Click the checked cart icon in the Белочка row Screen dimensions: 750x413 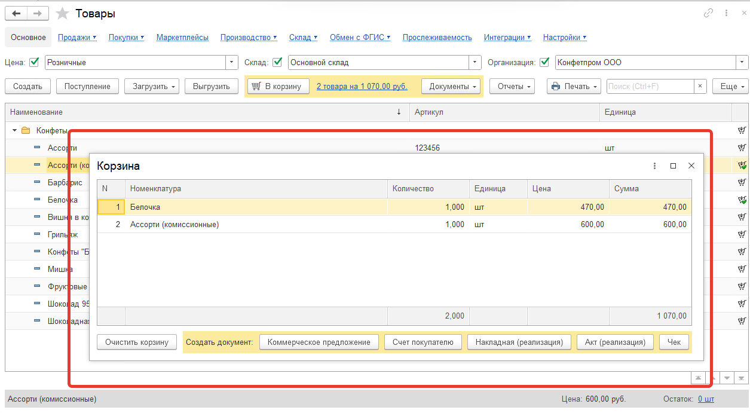click(x=742, y=200)
